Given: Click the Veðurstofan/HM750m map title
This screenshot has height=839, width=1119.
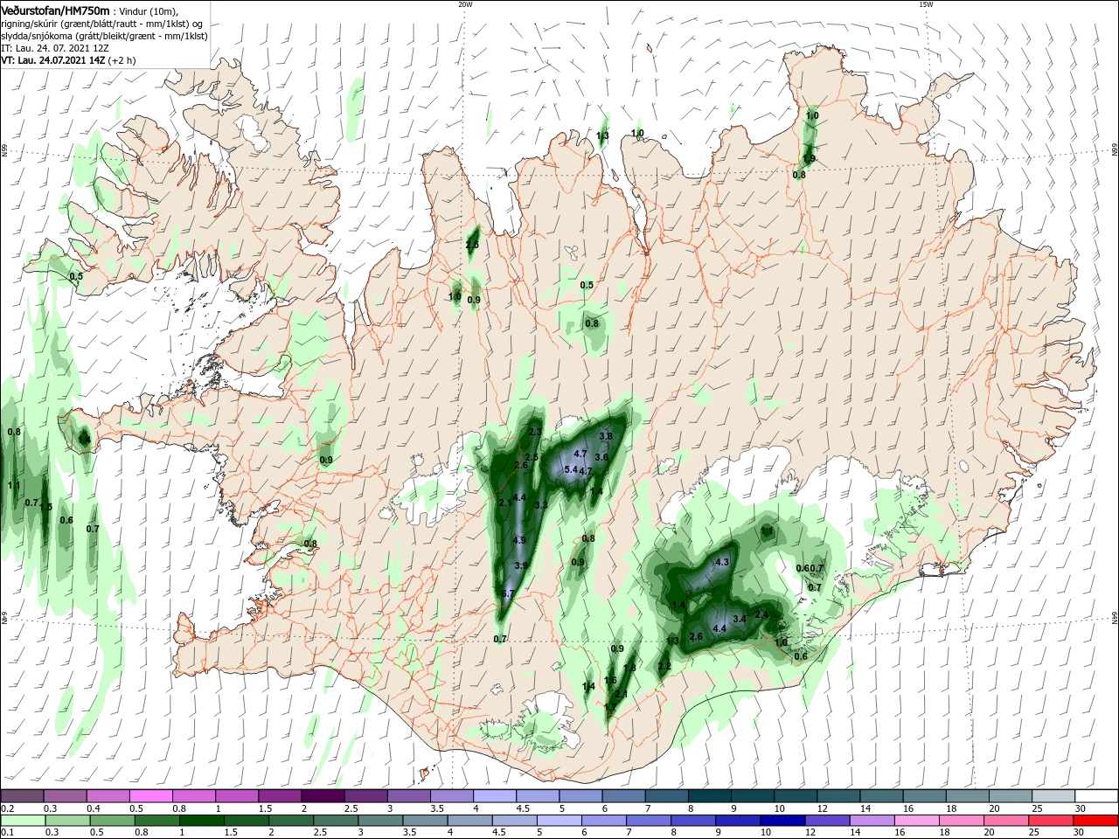Looking at the screenshot, I should [55, 10].
